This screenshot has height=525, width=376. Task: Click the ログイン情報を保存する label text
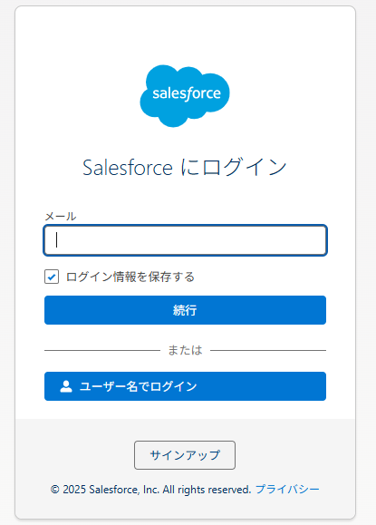coord(130,277)
